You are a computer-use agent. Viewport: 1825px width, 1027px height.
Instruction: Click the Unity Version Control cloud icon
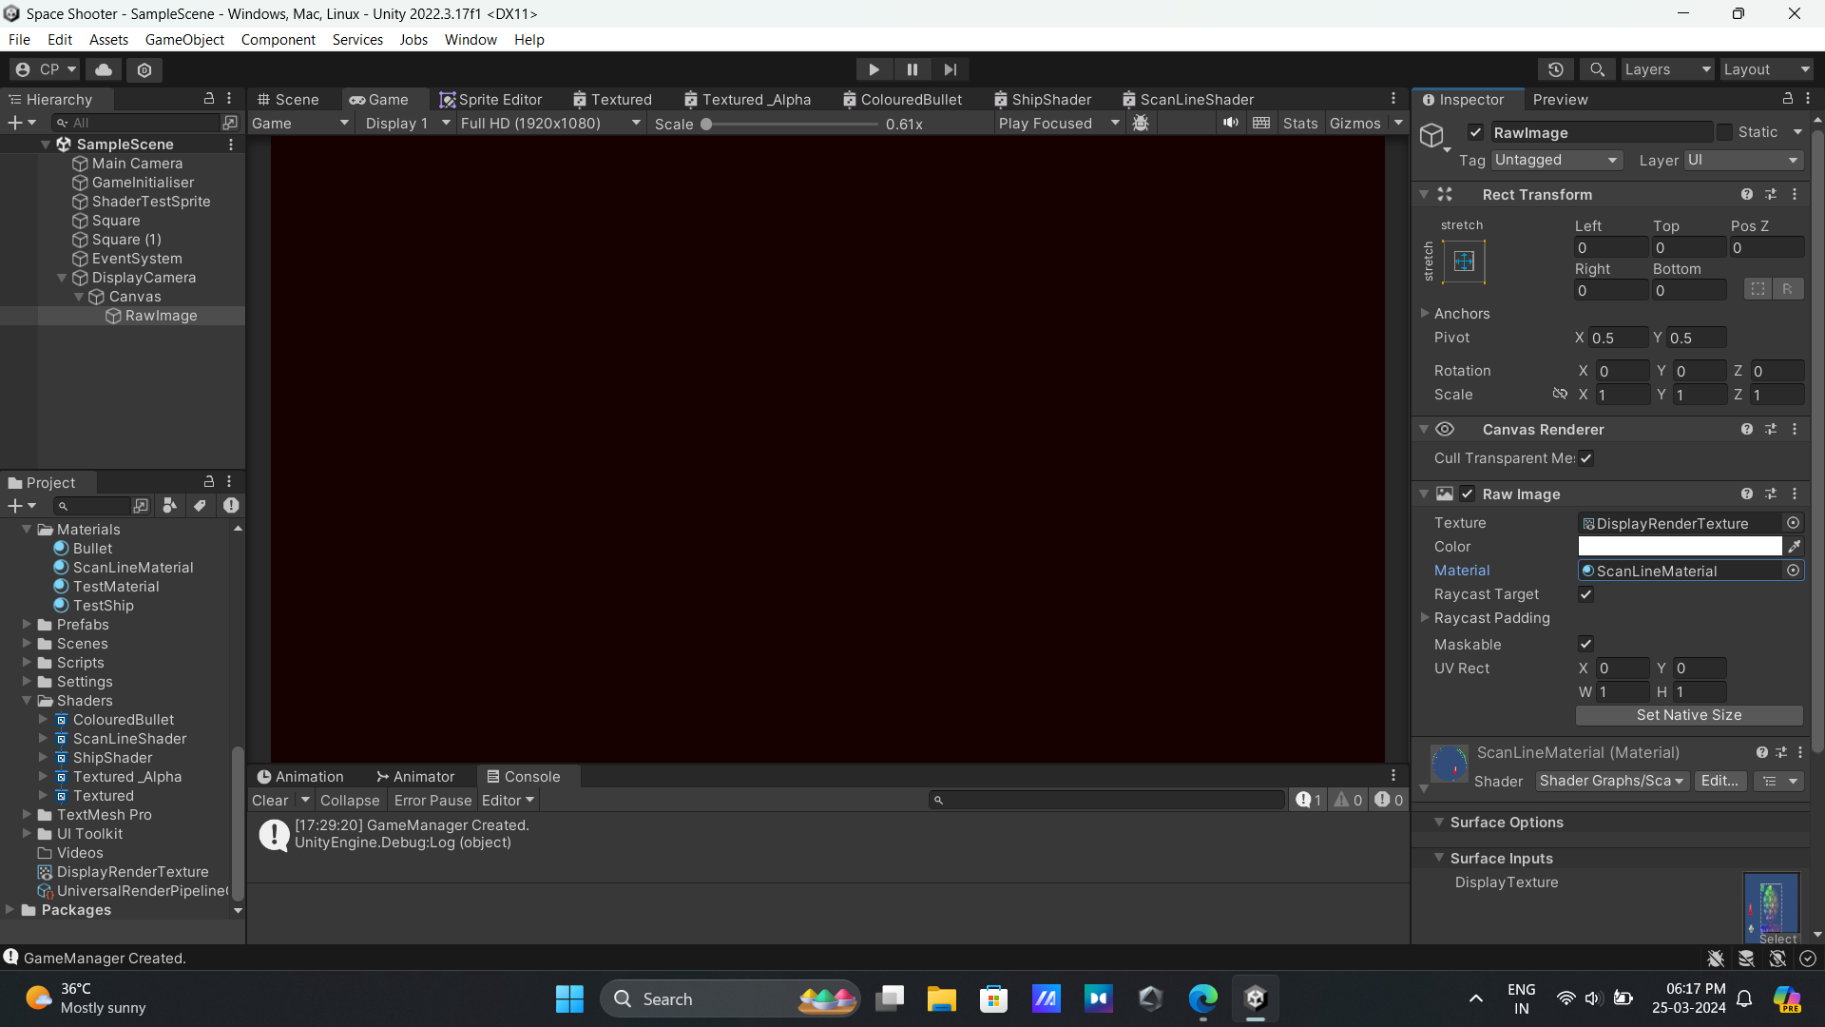[x=103, y=69]
